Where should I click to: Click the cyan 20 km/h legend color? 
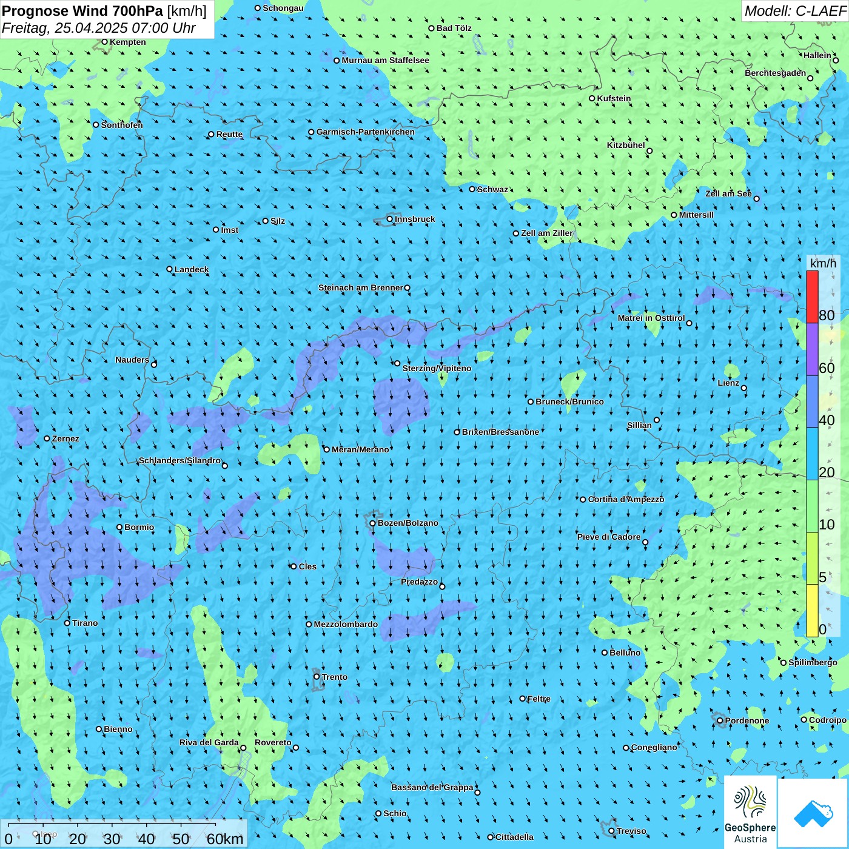812,454
